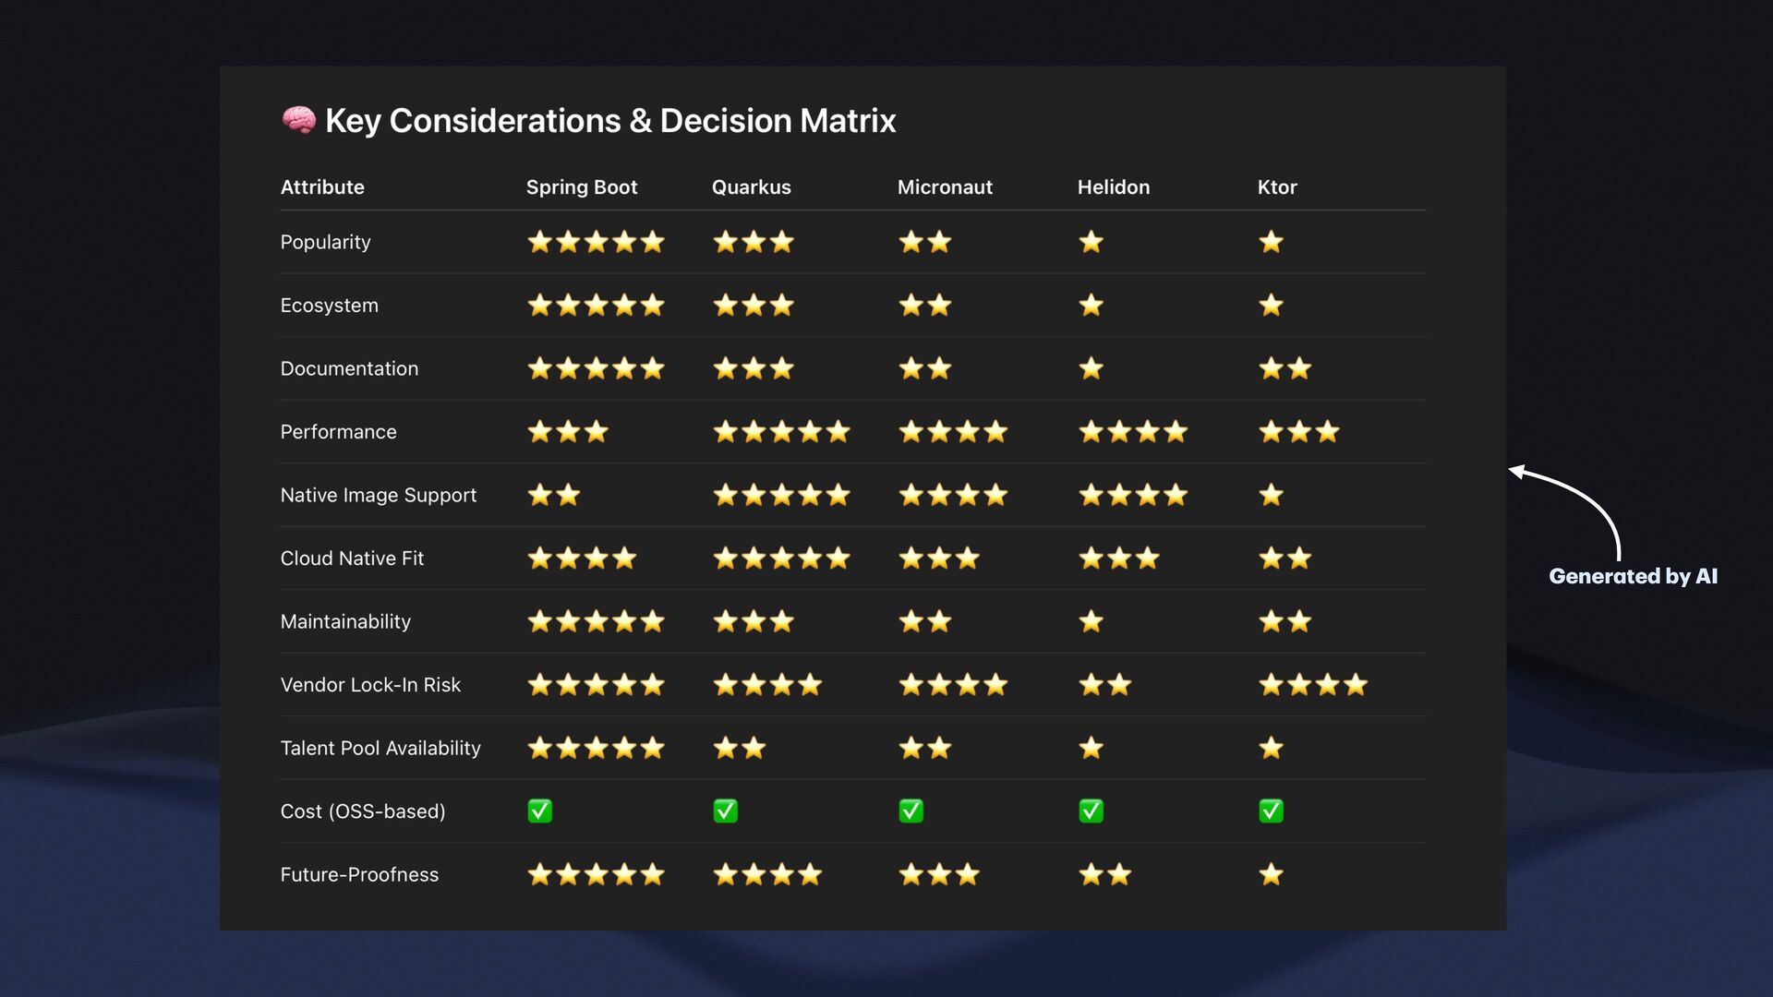The height and width of the screenshot is (997, 1773).
Task: Click the Vendor Lock-In Risk row label
Action: (370, 685)
